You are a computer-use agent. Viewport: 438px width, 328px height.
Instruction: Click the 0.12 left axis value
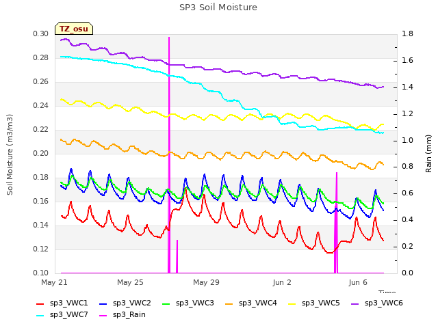(x=41, y=249)
